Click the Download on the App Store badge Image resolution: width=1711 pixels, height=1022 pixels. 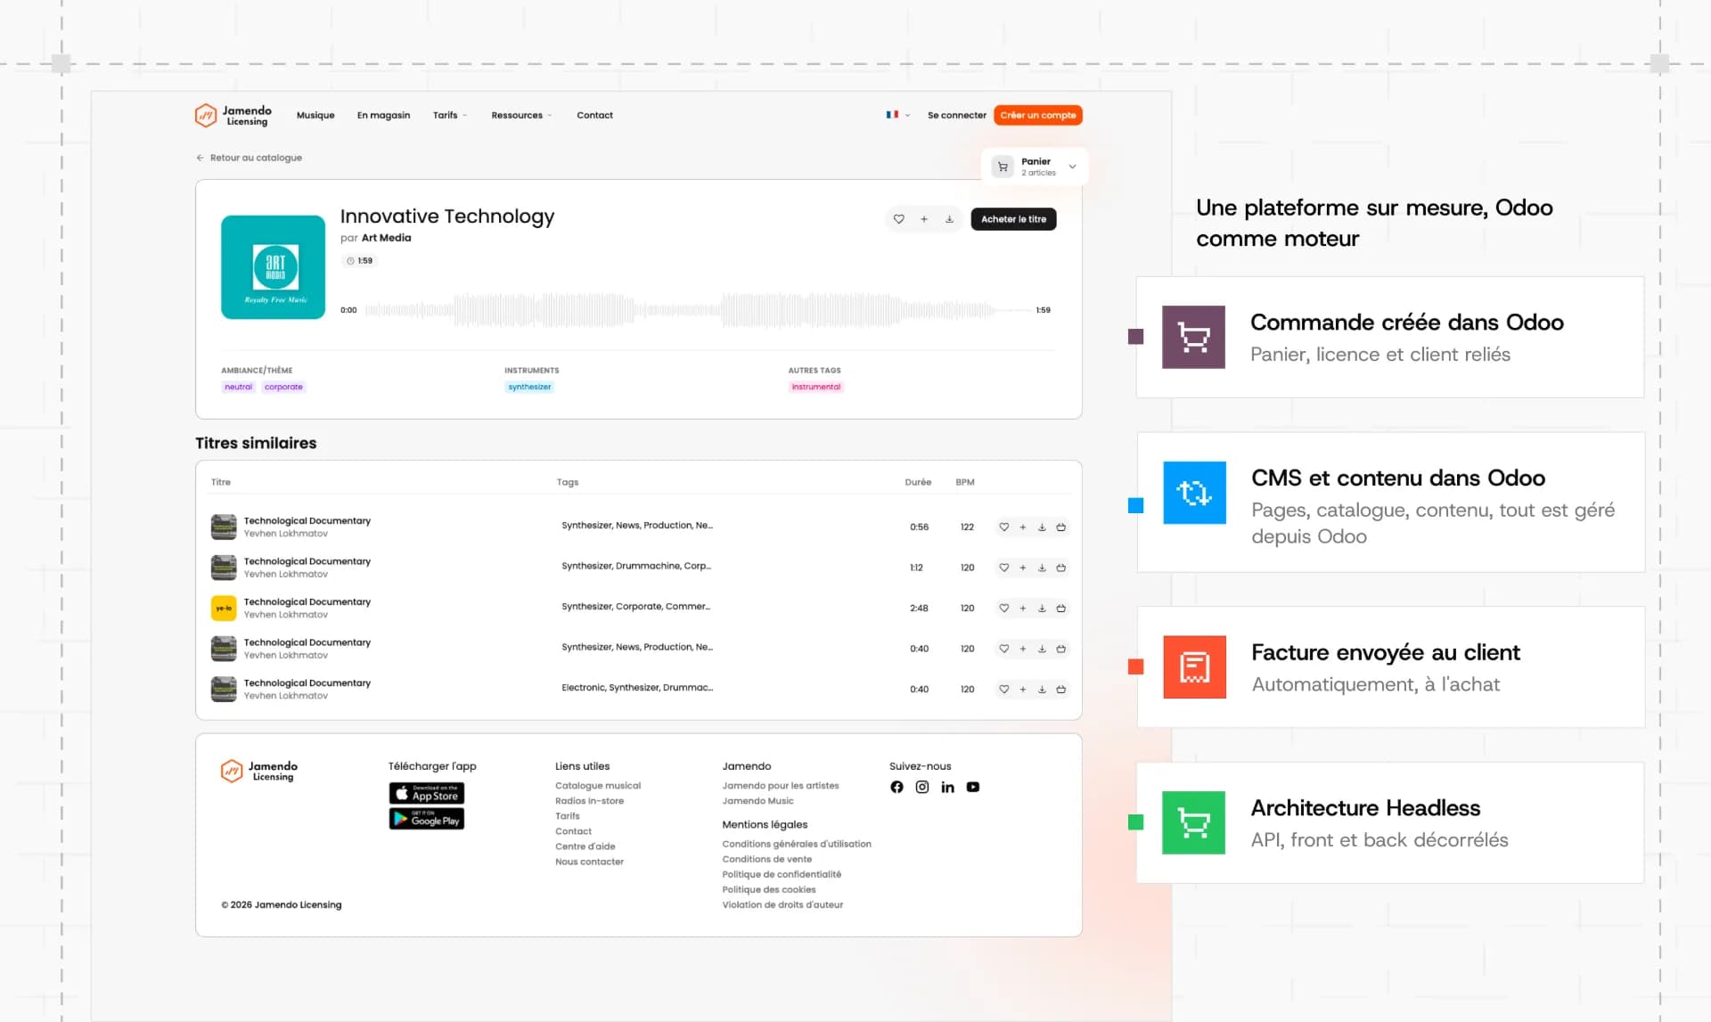(426, 793)
